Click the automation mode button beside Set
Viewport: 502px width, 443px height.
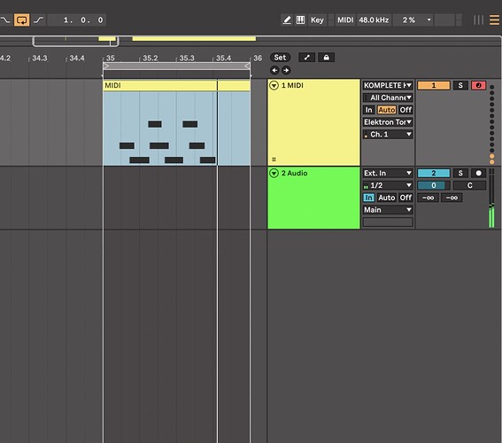[306, 58]
